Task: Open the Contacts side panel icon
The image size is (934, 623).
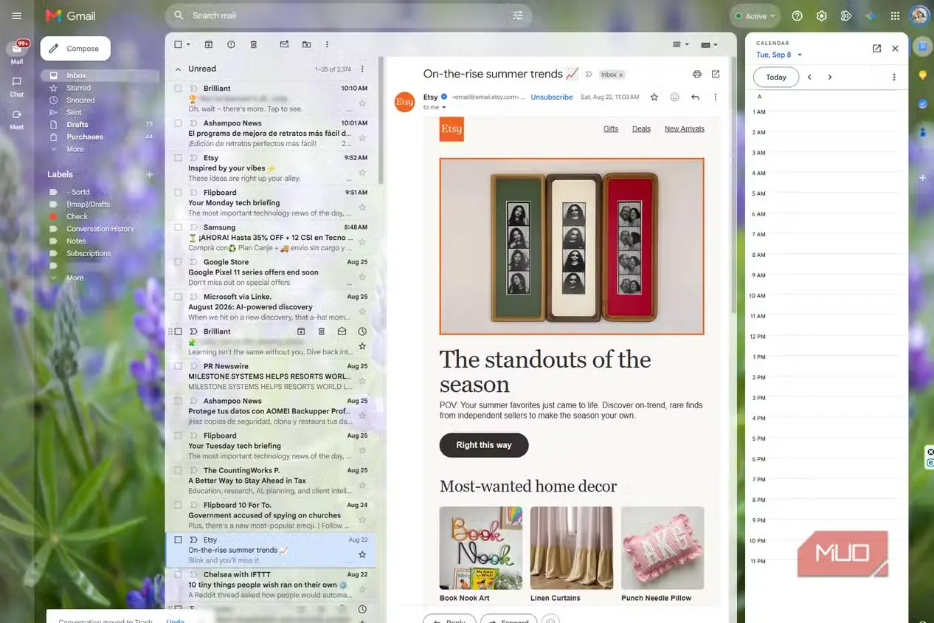Action: 922,133
